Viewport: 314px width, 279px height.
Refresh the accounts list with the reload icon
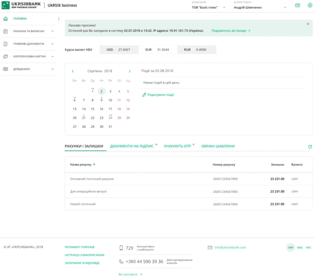pyautogui.click(x=310, y=146)
